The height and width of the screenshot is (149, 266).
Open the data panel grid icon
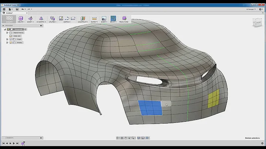[x=4, y=9]
